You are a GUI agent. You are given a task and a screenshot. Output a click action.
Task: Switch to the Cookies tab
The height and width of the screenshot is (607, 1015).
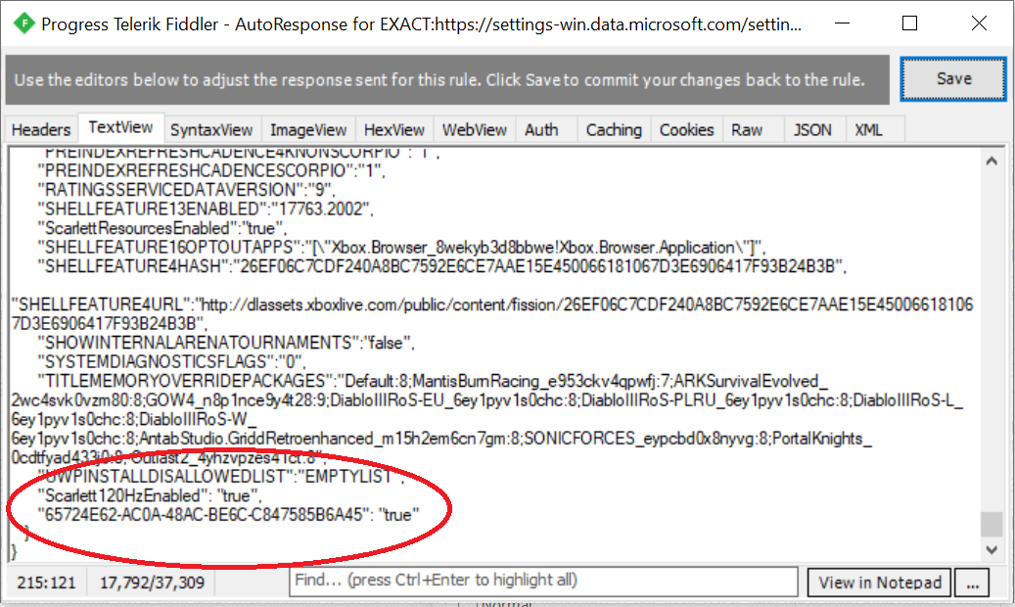pos(686,129)
